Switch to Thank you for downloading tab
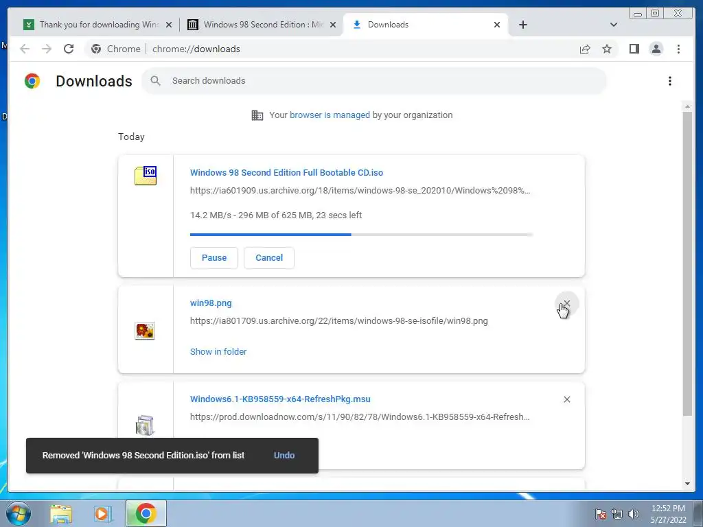This screenshot has height=527, width=703. click(97, 25)
